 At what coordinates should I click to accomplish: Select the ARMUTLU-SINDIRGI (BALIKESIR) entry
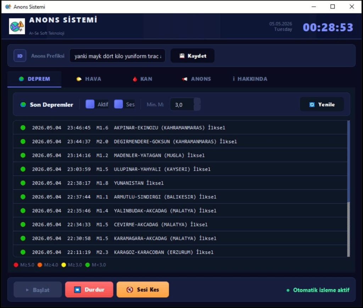180,197
